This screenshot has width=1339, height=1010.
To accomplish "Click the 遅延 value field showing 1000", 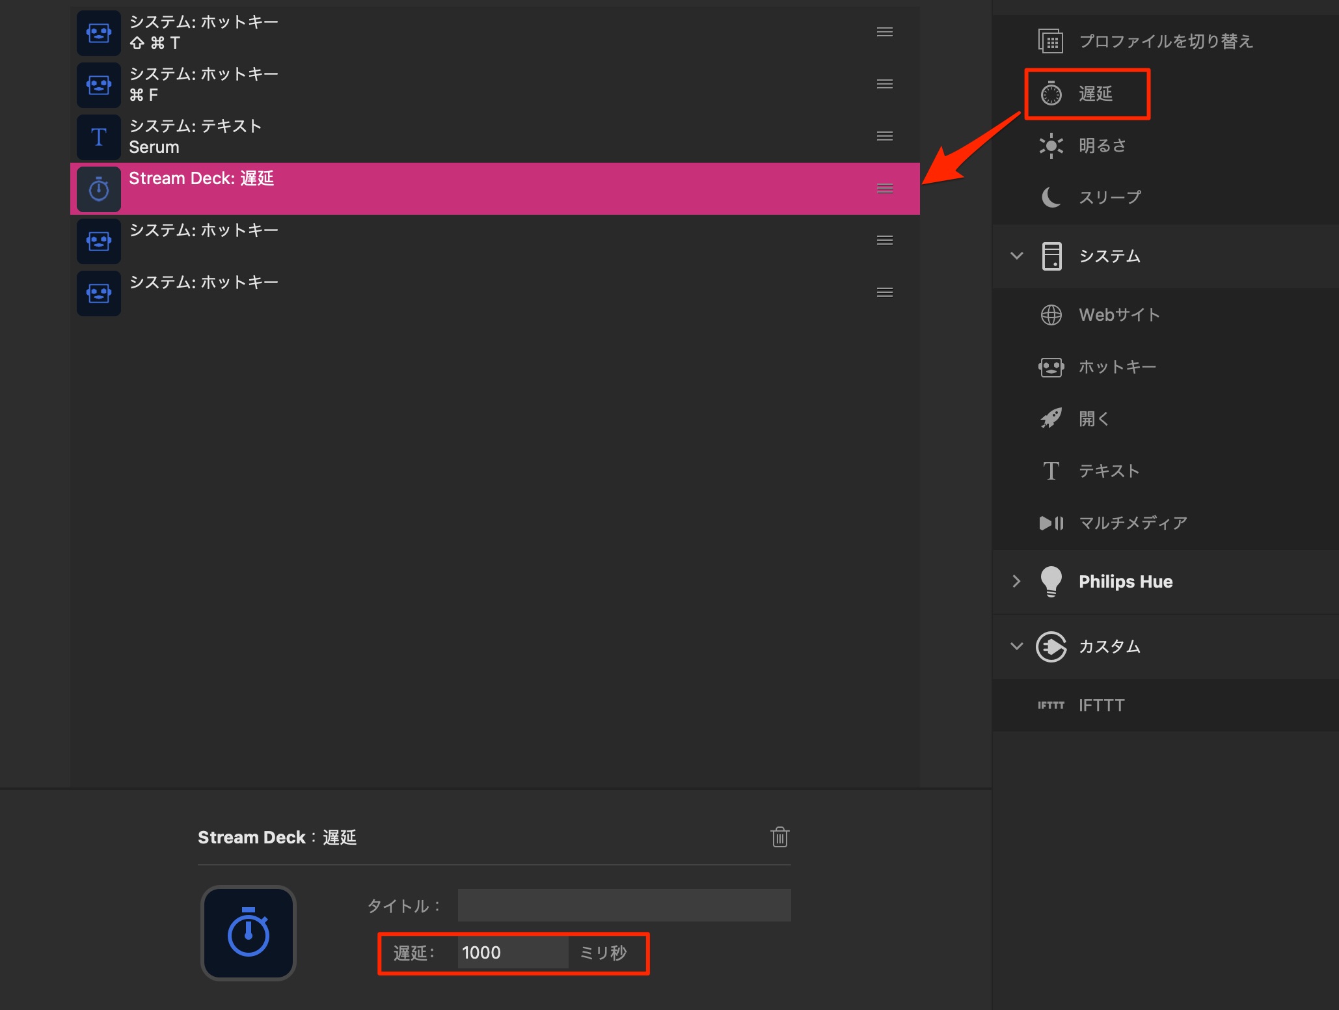I will point(513,953).
